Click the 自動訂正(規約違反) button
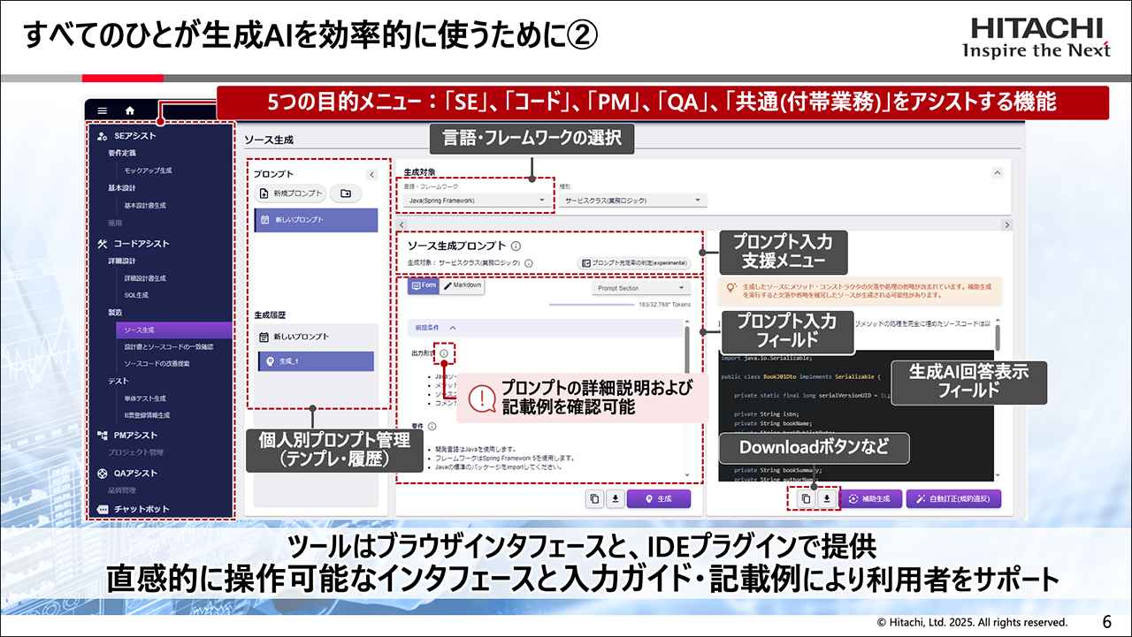The height and width of the screenshot is (637, 1132). (953, 499)
